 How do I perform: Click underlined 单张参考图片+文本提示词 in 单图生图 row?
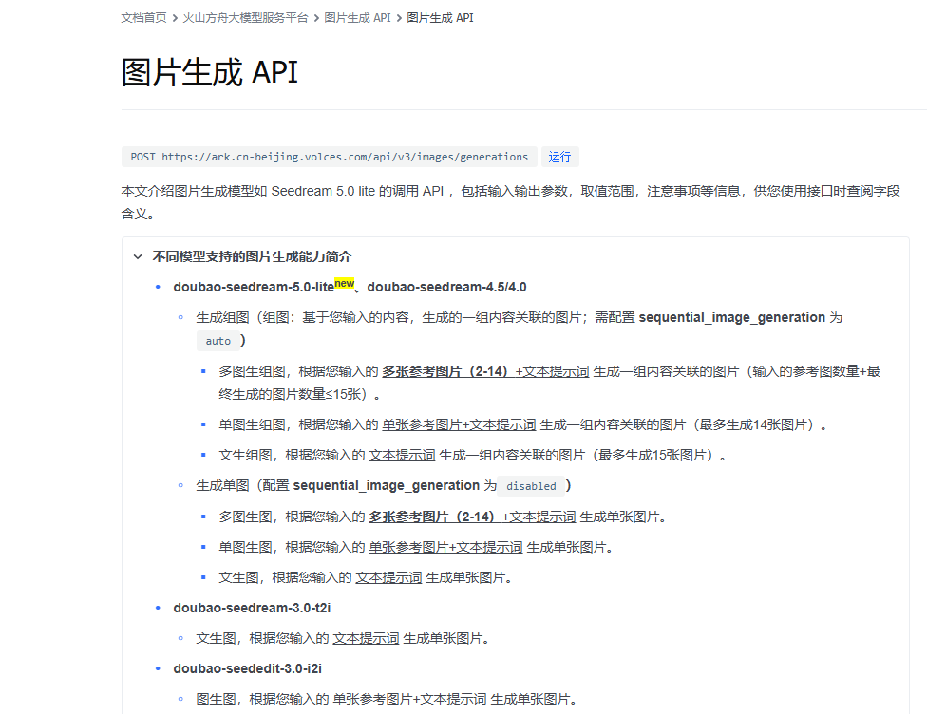pos(445,548)
